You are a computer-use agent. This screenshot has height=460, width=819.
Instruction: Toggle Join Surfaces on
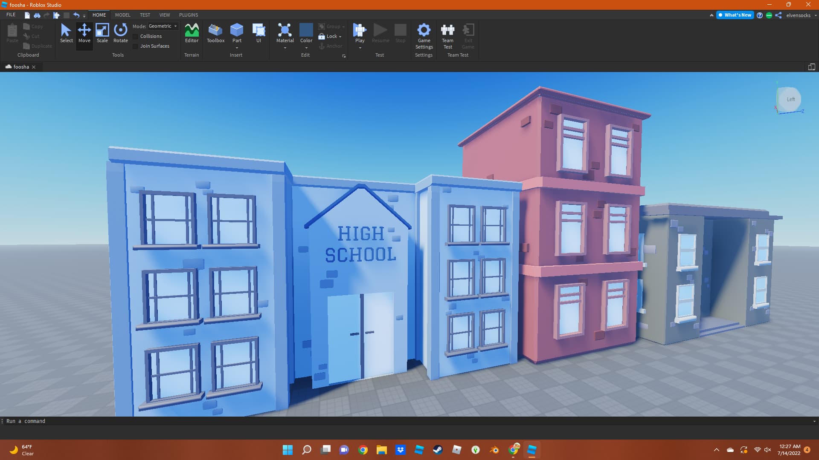pyautogui.click(x=136, y=46)
